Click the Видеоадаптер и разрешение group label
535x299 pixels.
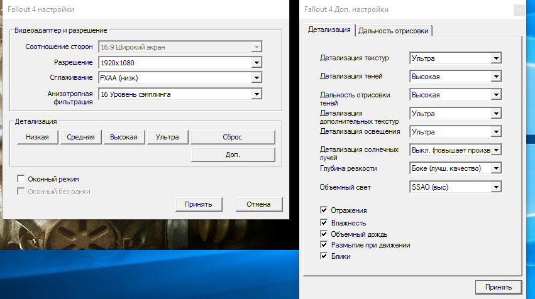[x=61, y=30]
